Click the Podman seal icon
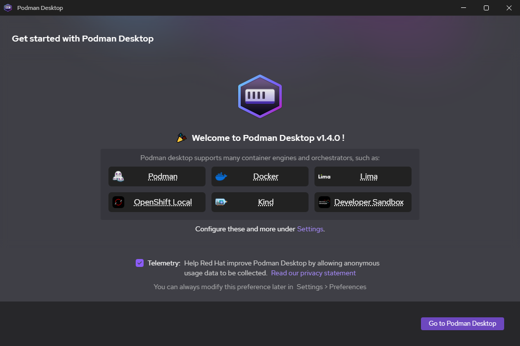520x346 pixels. (118, 176)
